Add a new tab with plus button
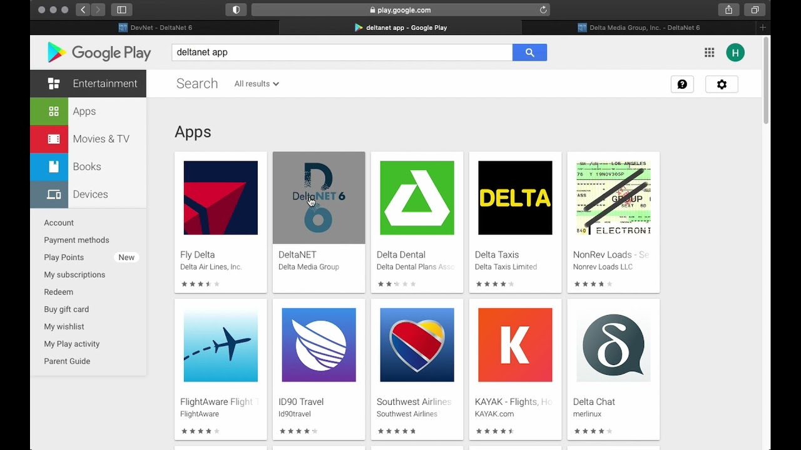This screenshot has height=450, width=801. [x=762, y=27]
